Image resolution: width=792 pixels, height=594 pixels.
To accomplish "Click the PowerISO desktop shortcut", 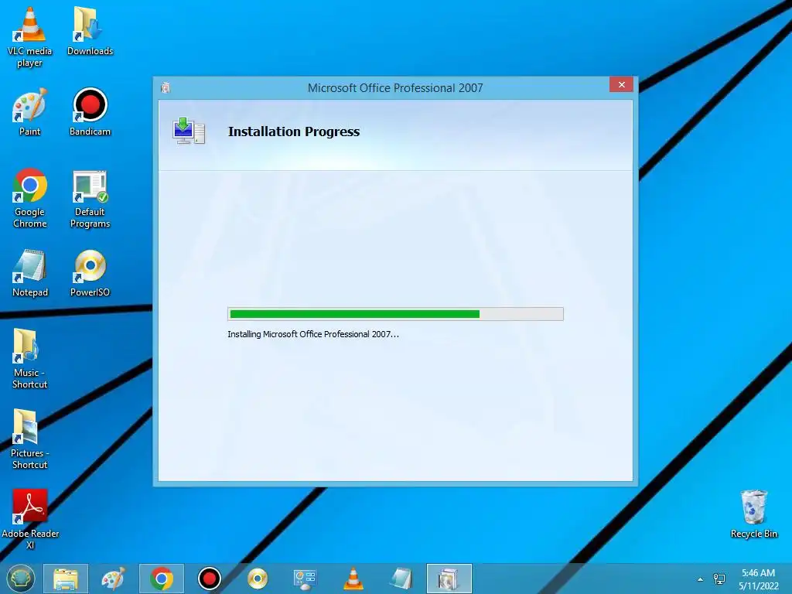I will coord(90,273).
